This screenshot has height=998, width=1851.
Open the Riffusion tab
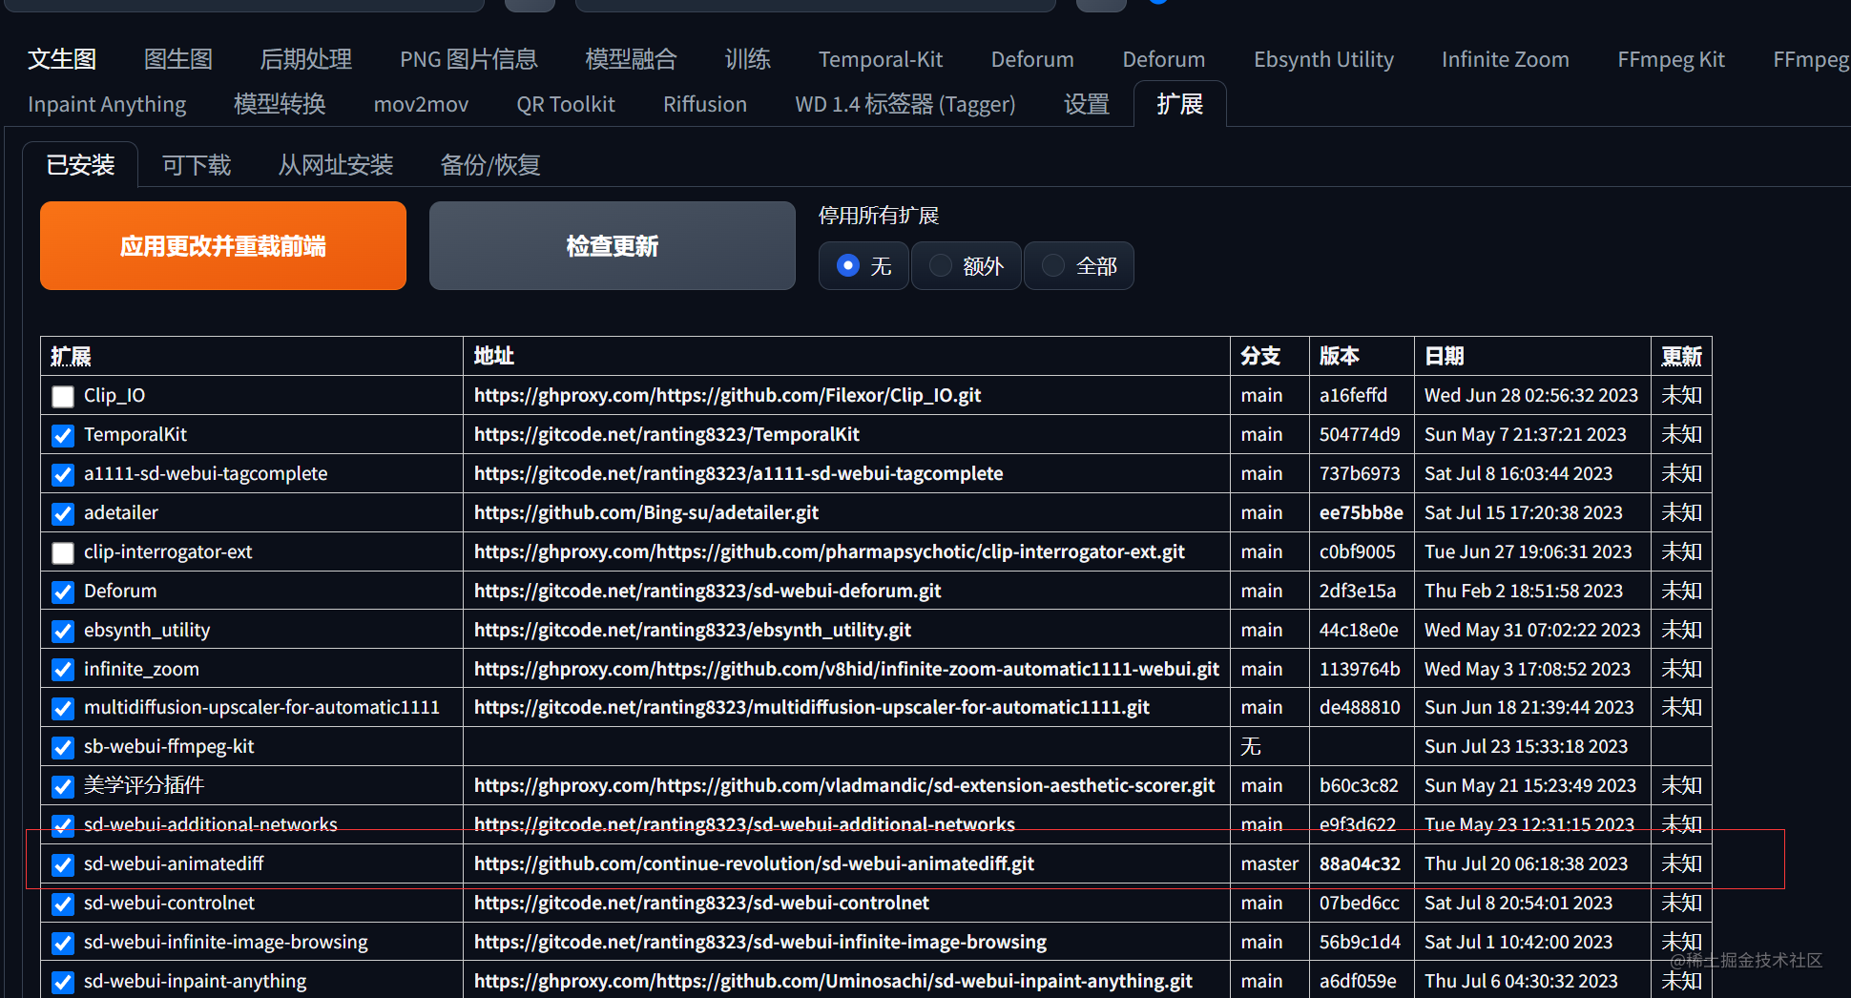coord(705,104)
